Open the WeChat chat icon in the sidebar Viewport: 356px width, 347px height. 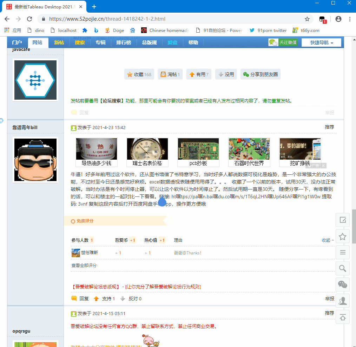343,284
